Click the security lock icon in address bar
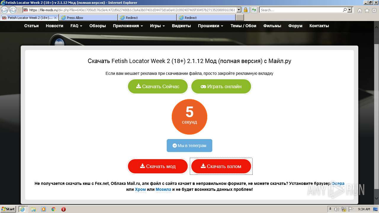This screenshot has height=213, width=379. click(246, 10)
